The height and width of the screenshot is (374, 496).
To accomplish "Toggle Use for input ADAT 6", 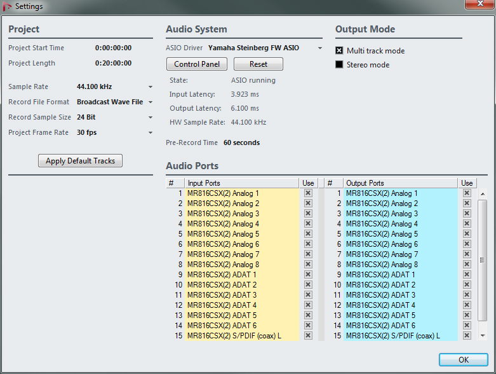I will click(x=308, y=326).
